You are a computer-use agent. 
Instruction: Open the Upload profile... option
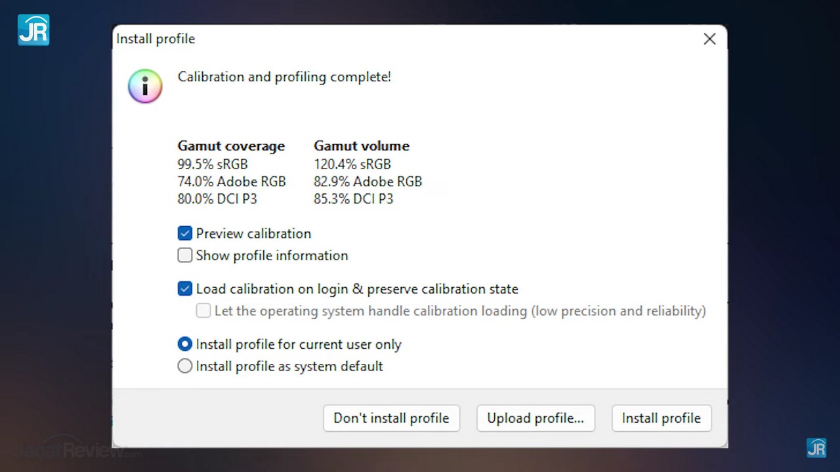(535, 418)
